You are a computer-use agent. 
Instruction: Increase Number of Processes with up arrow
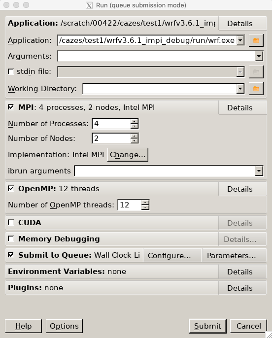135,121
